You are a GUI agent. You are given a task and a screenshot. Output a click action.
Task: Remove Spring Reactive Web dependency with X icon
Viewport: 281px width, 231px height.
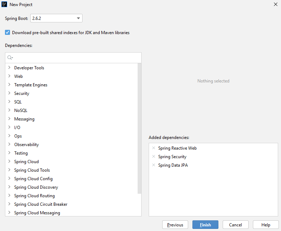point(154,148)
